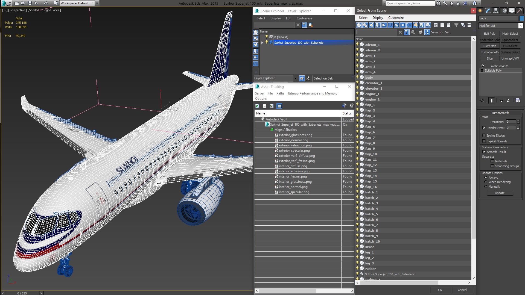Open the Paths menu in Asset Tracking
This screenshot has width=525, height=295.
(280, 93)
